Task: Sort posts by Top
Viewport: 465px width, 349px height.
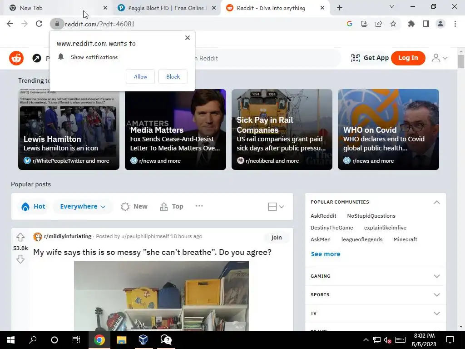Action: pyautogui.click(x=172, y=206)
